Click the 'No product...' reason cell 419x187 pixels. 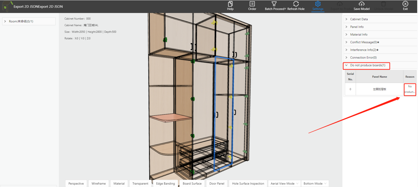tap(410, 89)
